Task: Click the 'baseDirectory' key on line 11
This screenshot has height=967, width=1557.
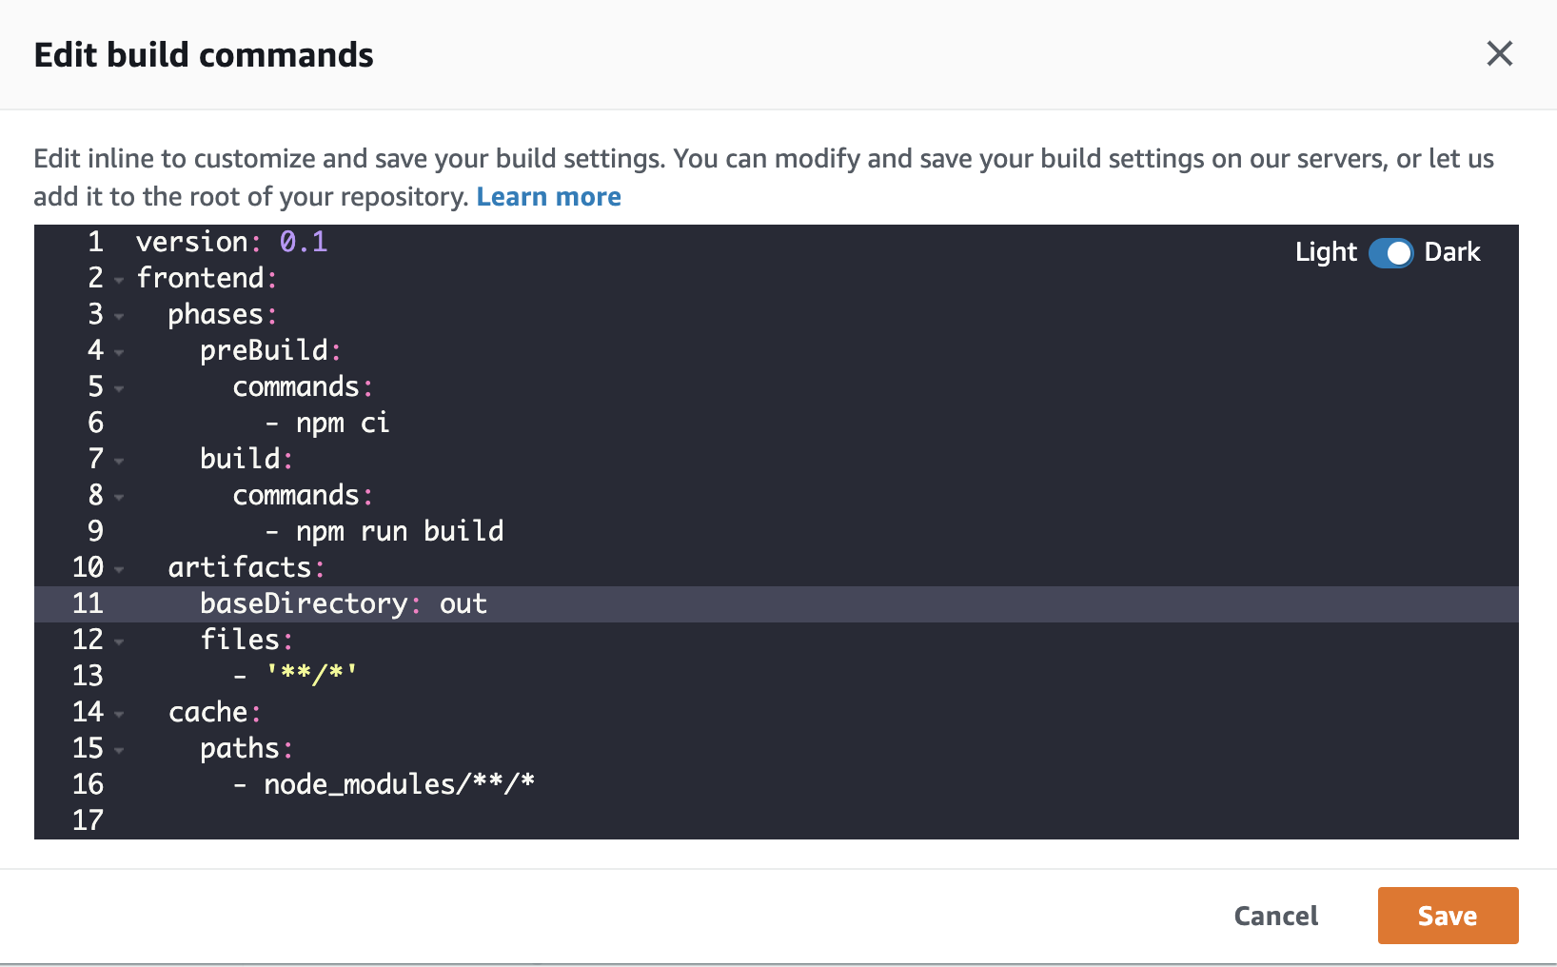Action: pyautogui.click(x=304, y=603)
